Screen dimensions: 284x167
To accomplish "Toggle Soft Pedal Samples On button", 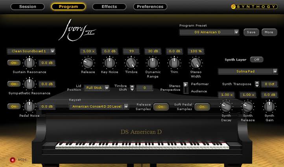I will pos(202,107).
